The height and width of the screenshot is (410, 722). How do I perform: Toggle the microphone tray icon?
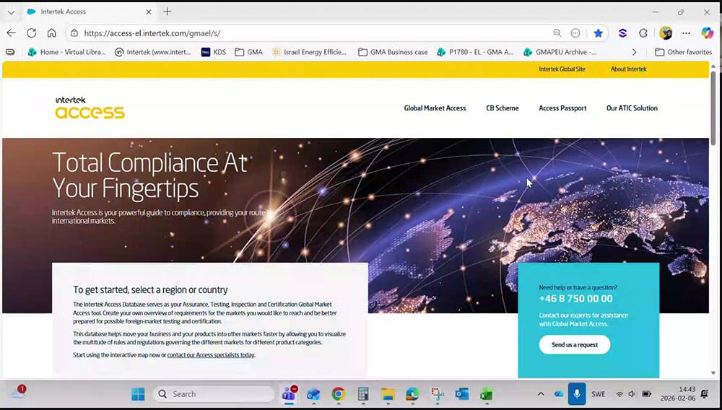[x=576, y=394]
